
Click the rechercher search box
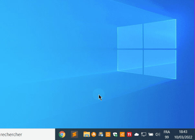coord(27,135)
